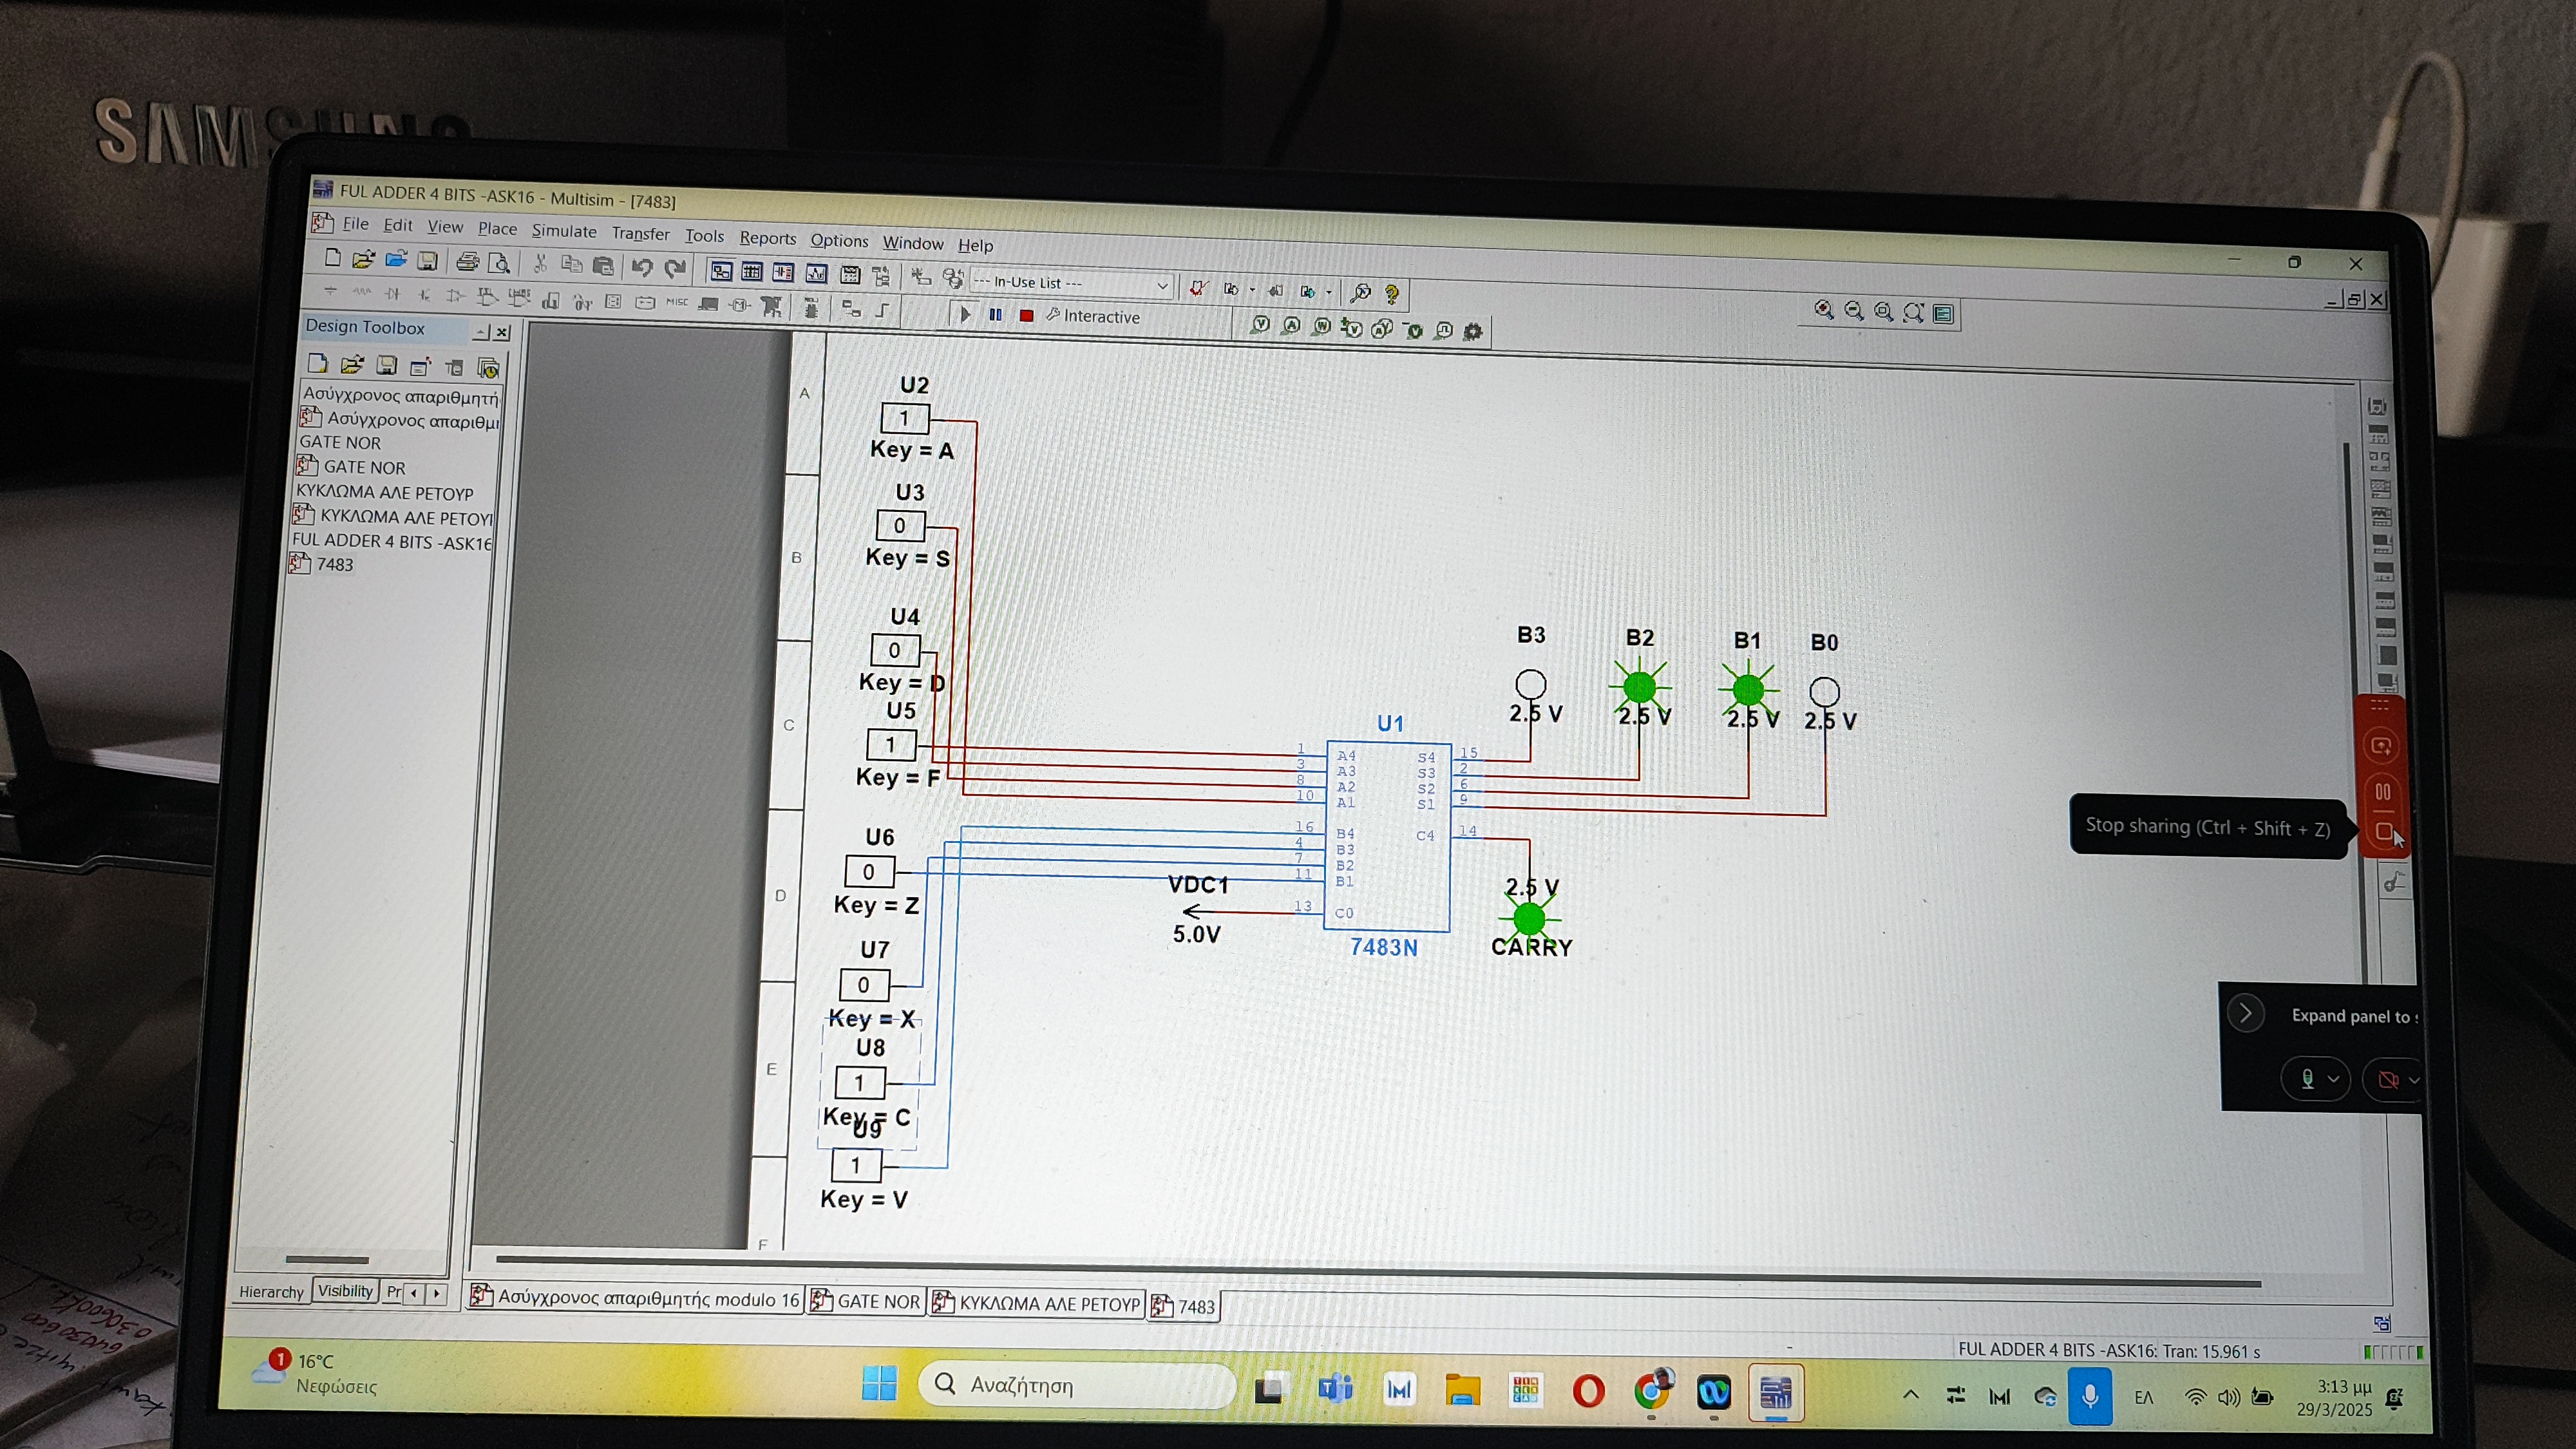Toggle the U2 switch labeled Key = A
The image size is (2576, 1449).
pyautogui.click(x=904, y=418)
